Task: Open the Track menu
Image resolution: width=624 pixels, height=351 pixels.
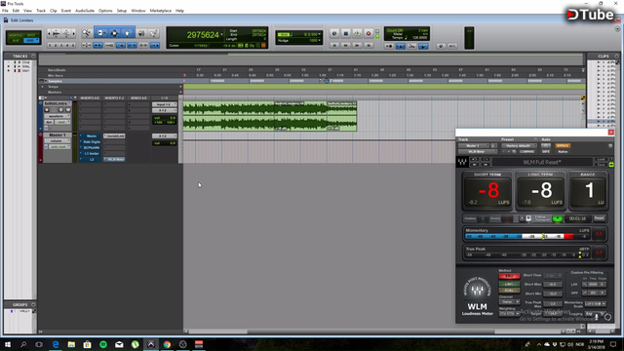Action: click(41, 11)
